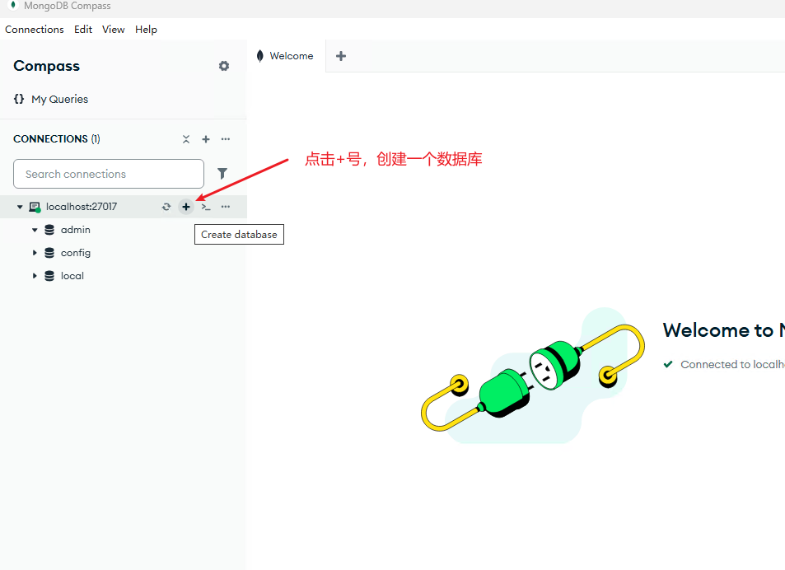785x570 pixels.
Task: Open Connections section more options
Action: 226,139
